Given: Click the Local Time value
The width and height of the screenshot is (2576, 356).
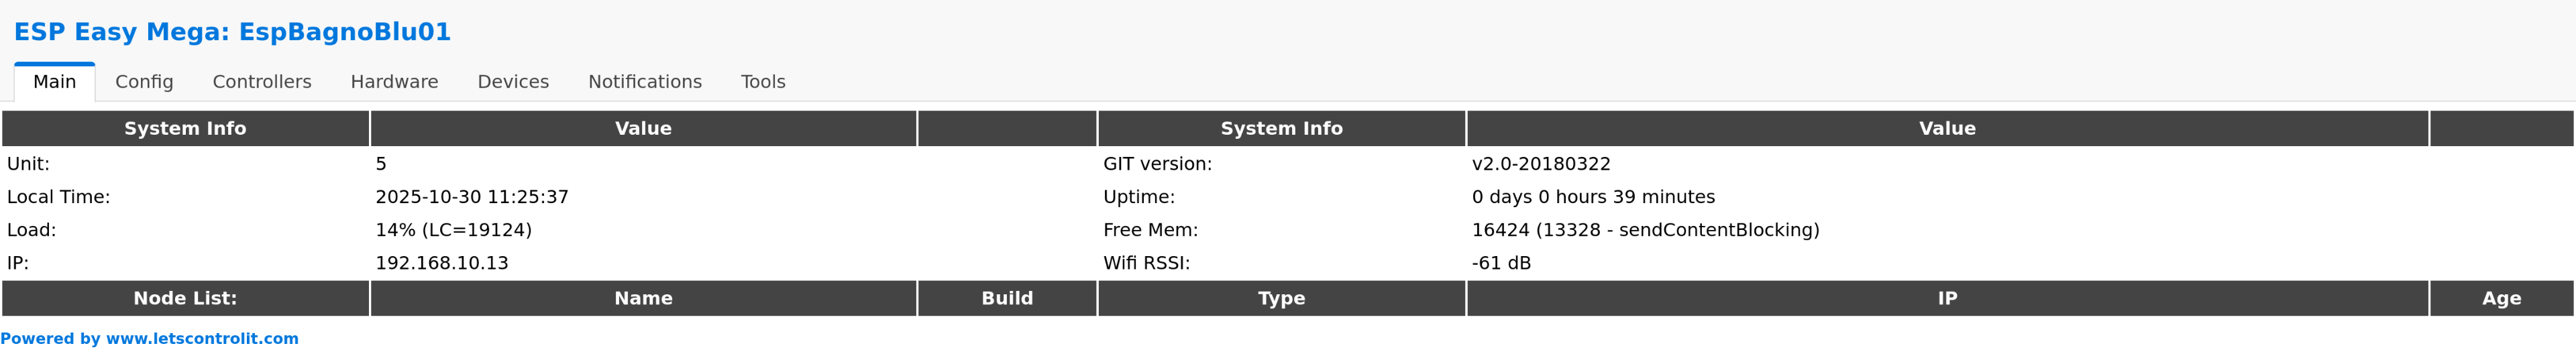Looking at the screenshot, I should click(x=472, y=197).
